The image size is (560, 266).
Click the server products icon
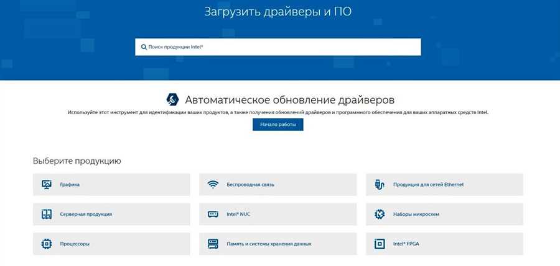(46, 214)
